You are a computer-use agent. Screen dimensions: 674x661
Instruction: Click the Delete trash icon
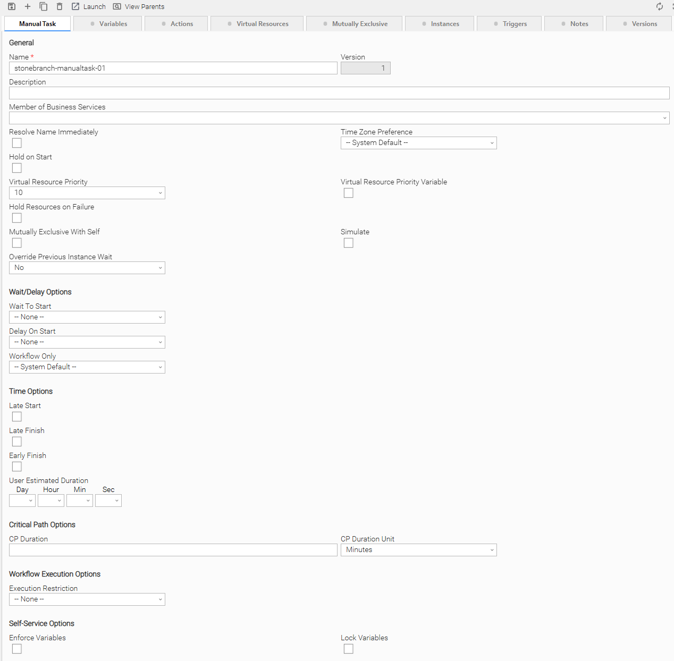[60, 6]
